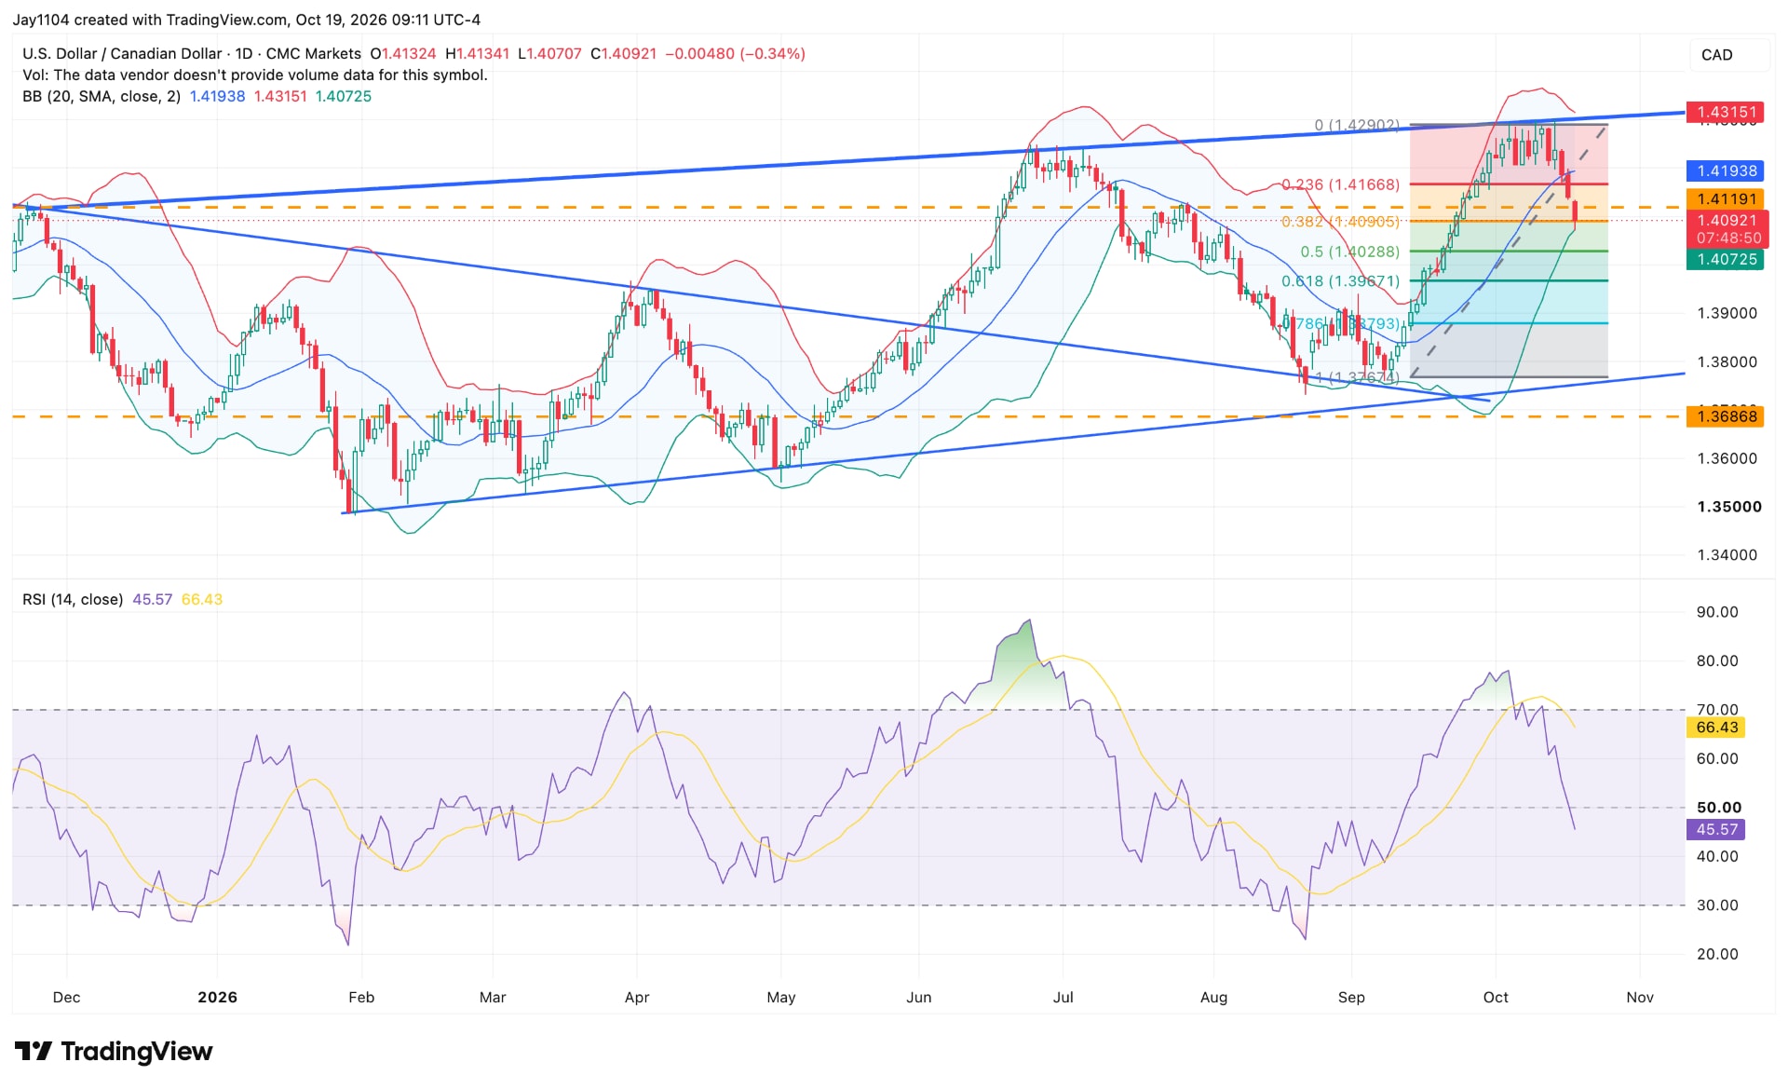
Task: Click the Dec label on time axis
Action: [x=66, y=997]
